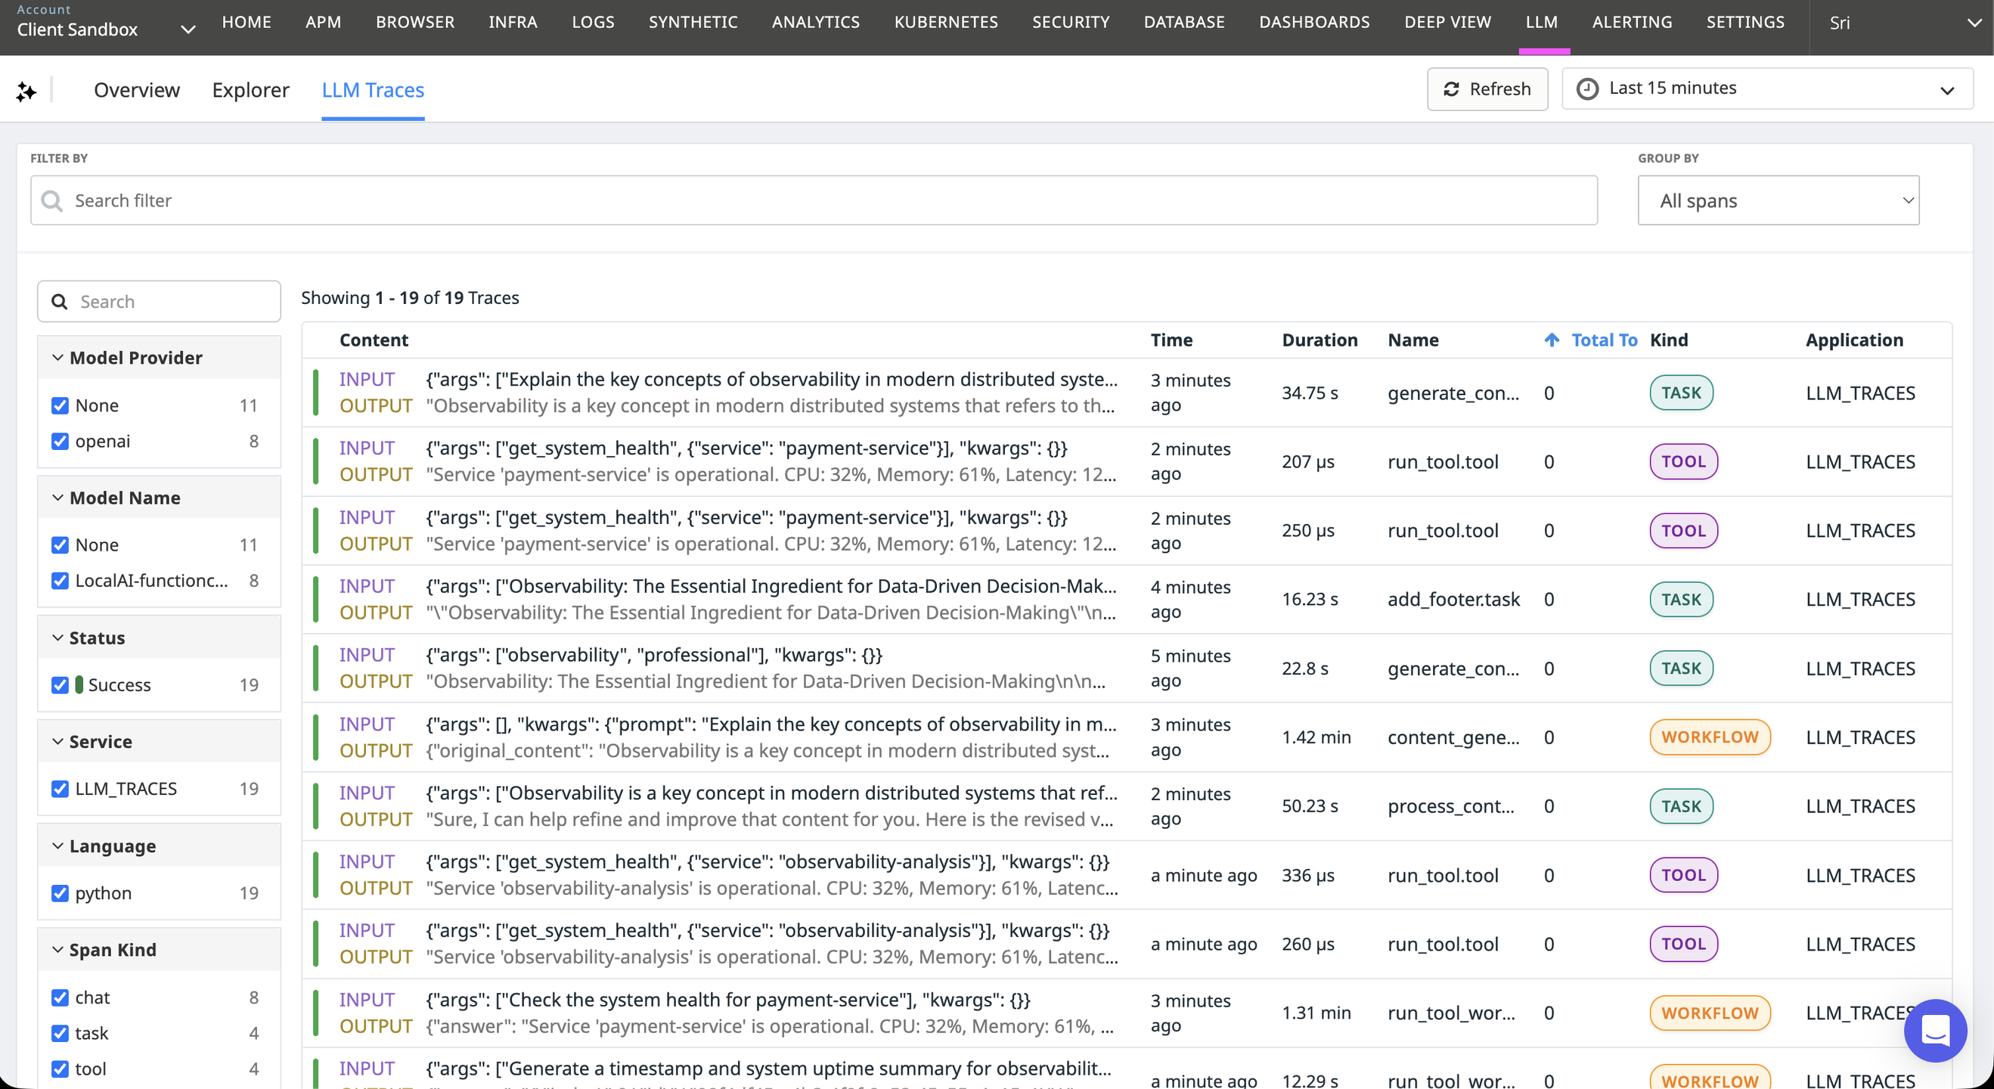
Task: Toggle the task span kind checkbox
Action: click(x=60, y=1033)
